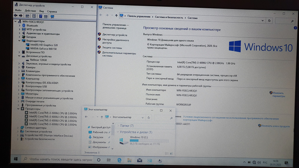Collapse the Процессоры category
Screen dimensions: 299x168
[x=18, y=109]
